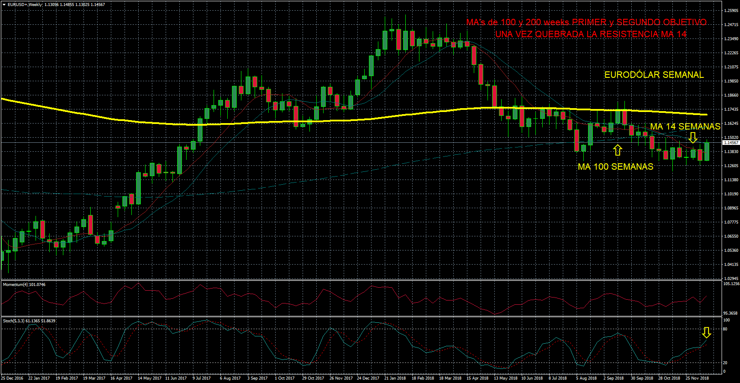Select the EURODÓLAR SEMANAL text label
The image size is (740, 383).
click(654, 75)
